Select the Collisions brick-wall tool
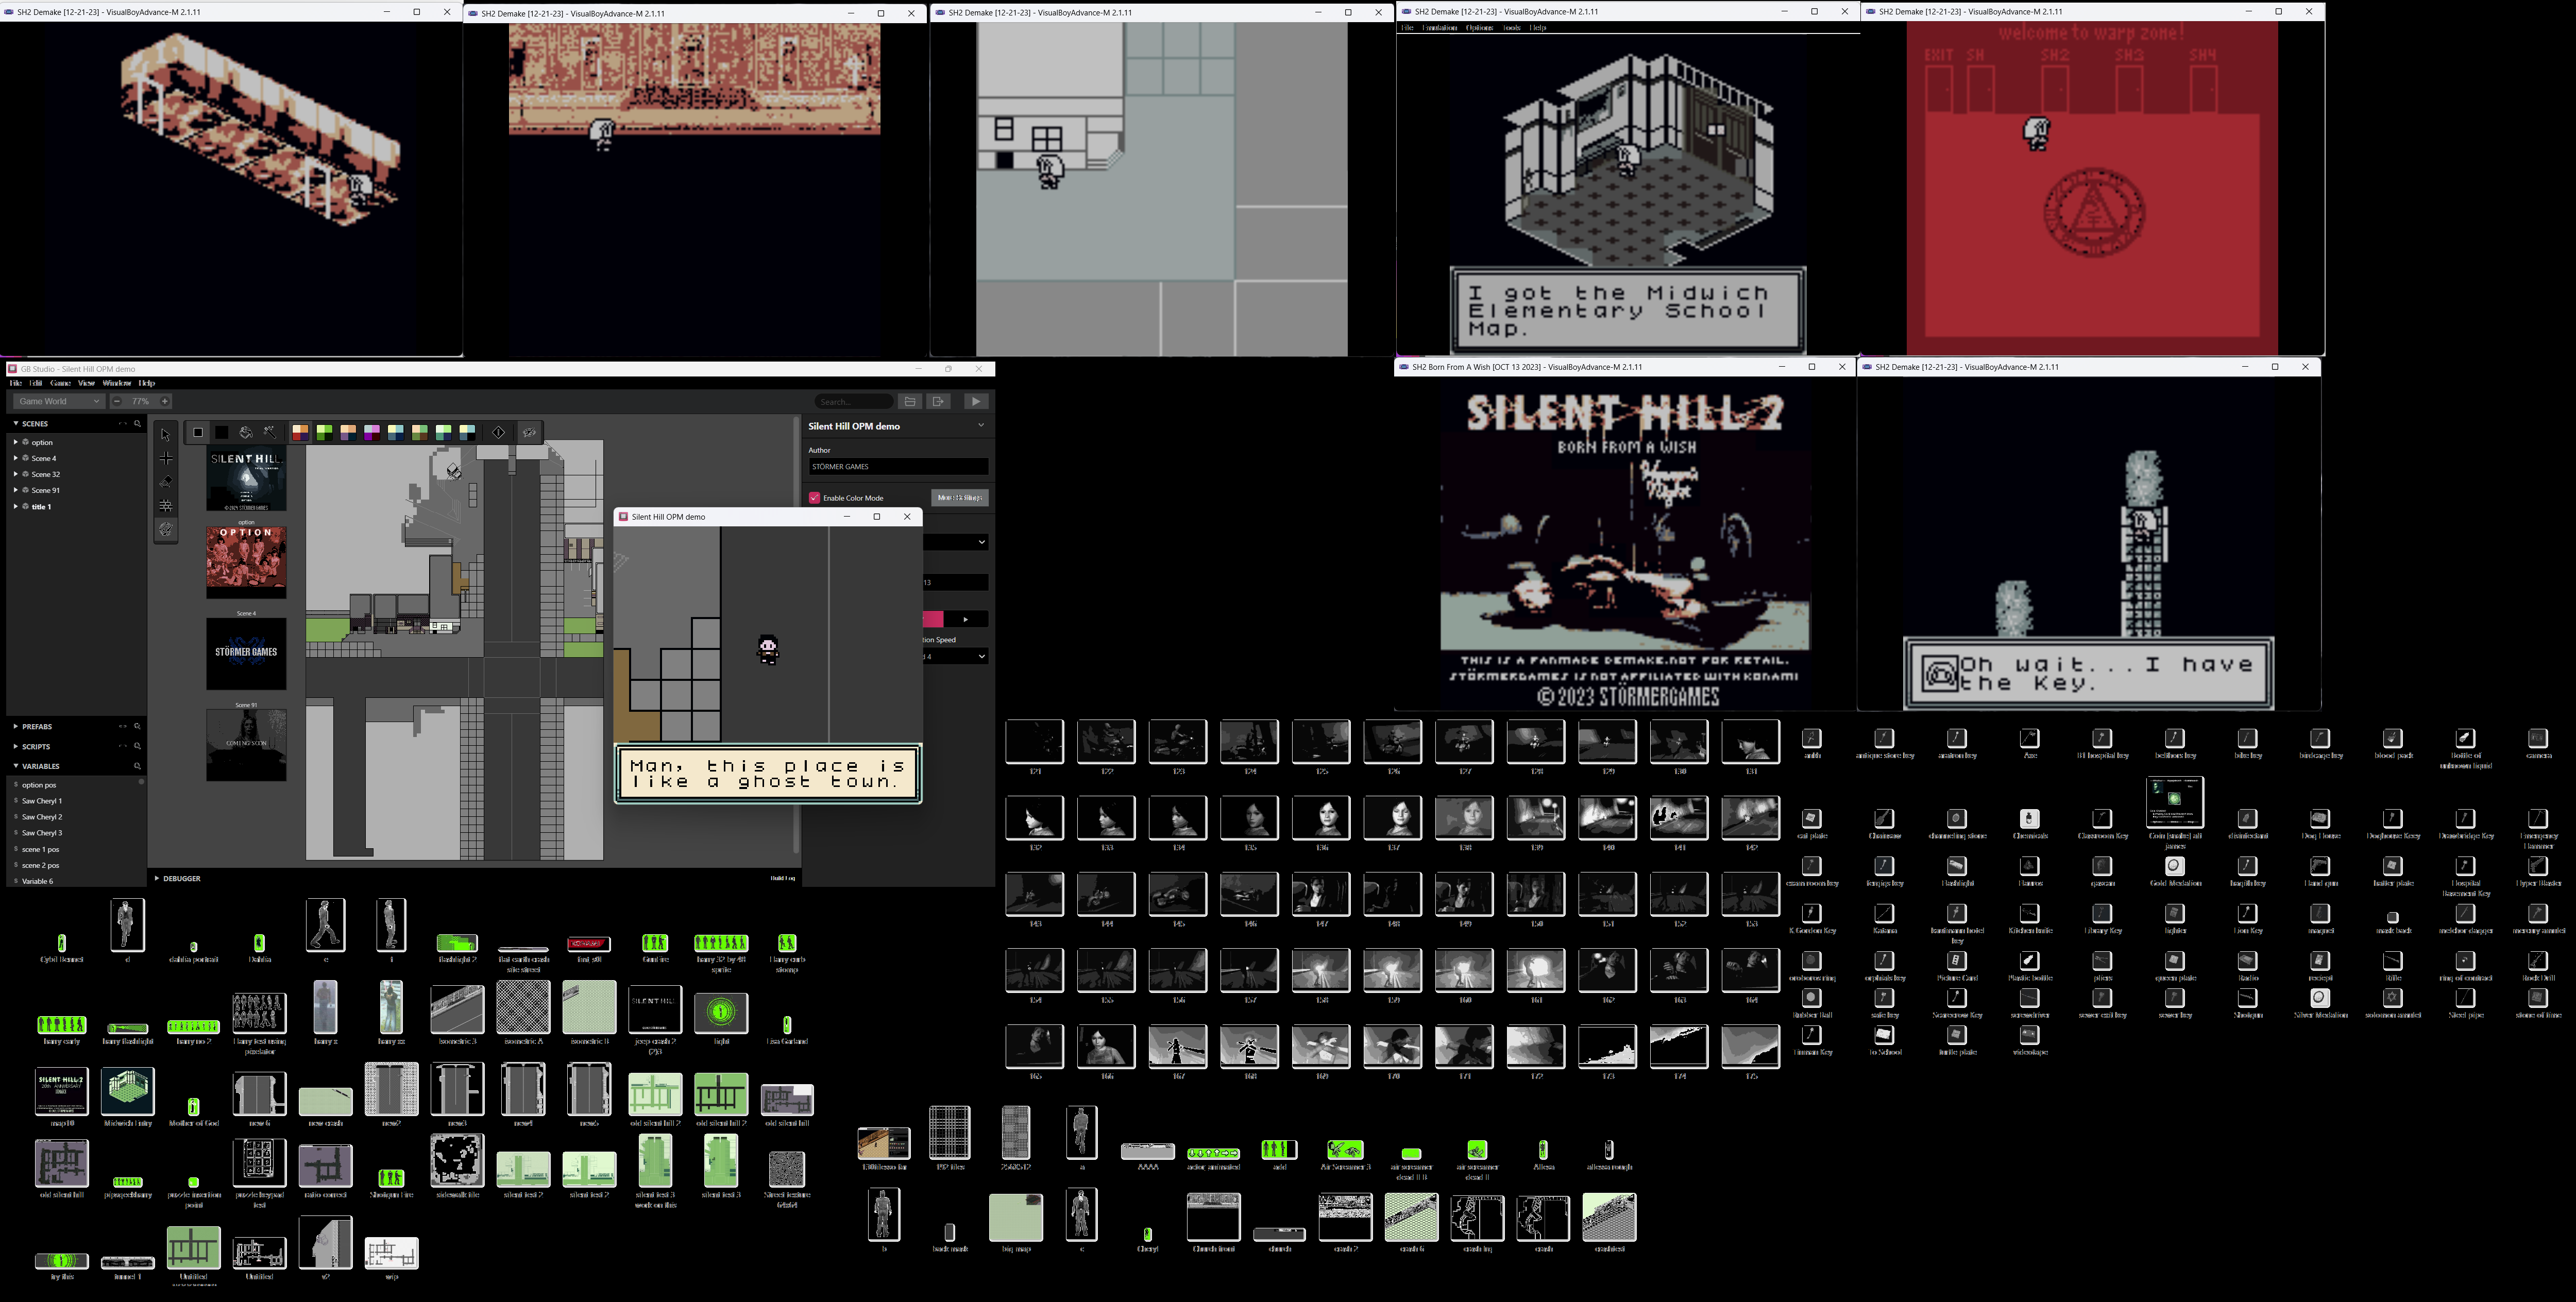 166,506
